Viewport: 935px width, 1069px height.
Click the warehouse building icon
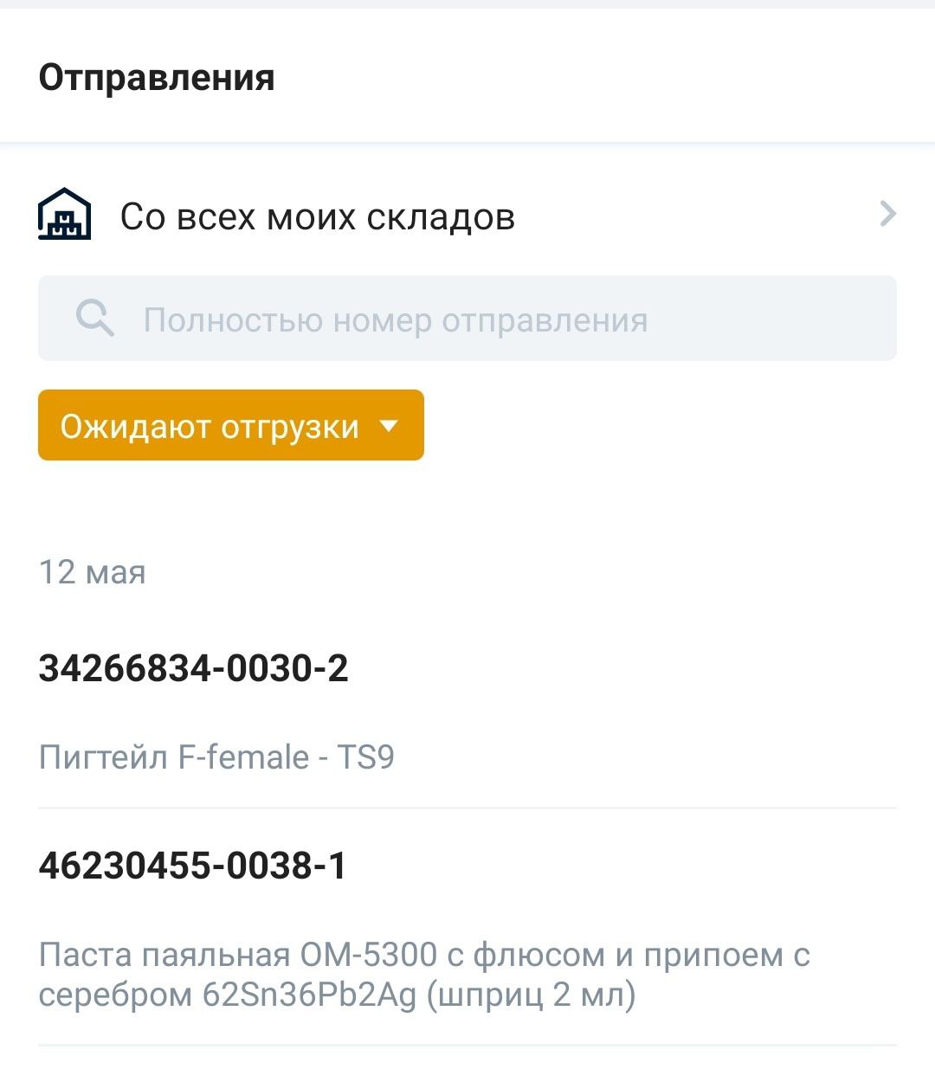point(64,214)
